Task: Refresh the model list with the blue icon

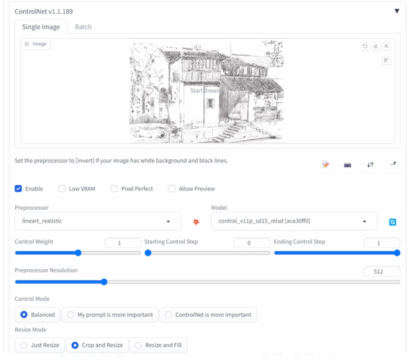Action: [393, 222]
